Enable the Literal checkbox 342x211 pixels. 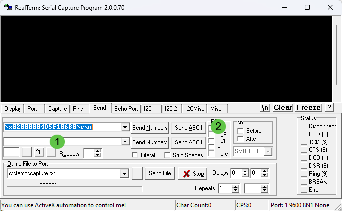[x=135, y=155]
